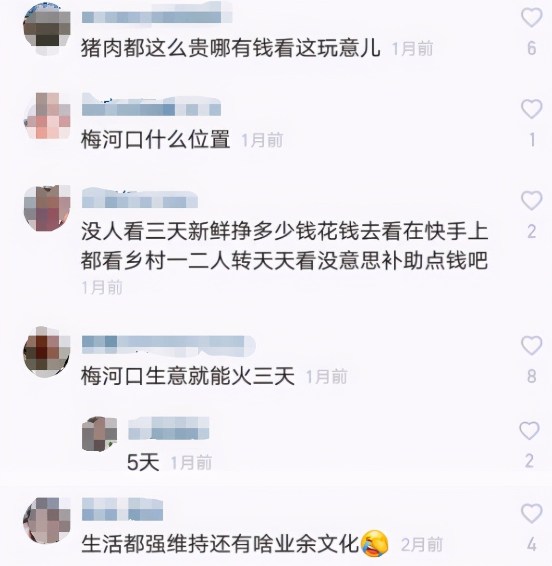Open avatar of the 没人看三天新鲜 commenter
The height and width of the screenshot is (566, 552).
click(47, 208)
